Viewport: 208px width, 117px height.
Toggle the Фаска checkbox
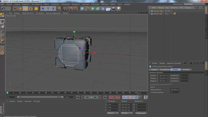pyautogui.click(x=171, y=87)
